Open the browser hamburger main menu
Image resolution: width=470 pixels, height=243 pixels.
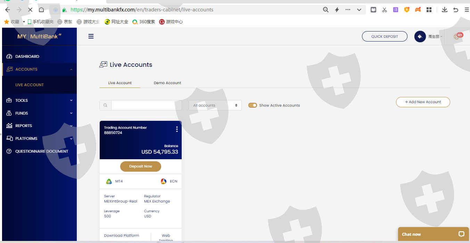(467, 10)
